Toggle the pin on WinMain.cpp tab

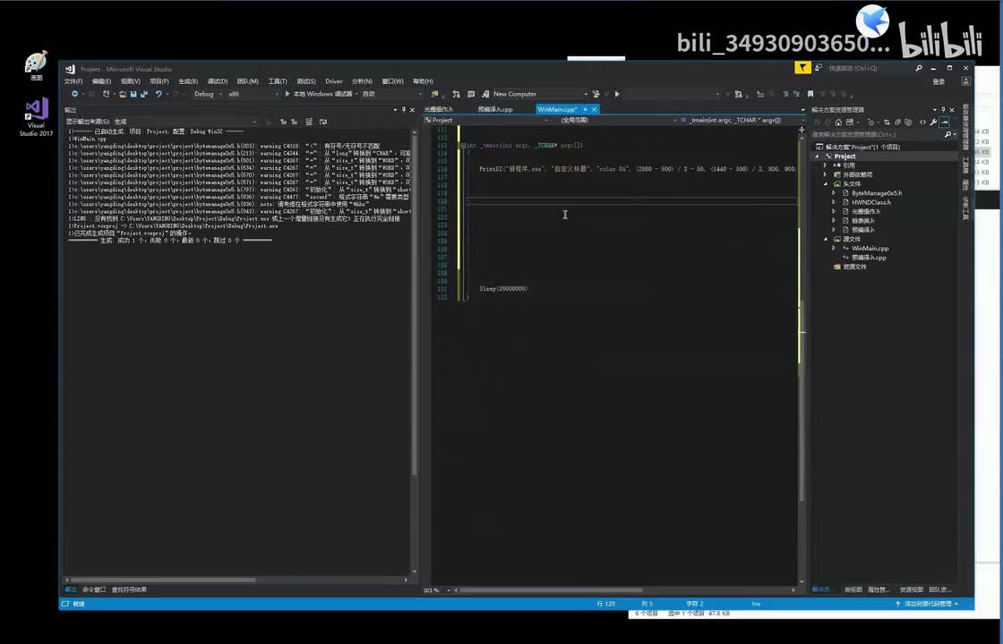[585, 109]
